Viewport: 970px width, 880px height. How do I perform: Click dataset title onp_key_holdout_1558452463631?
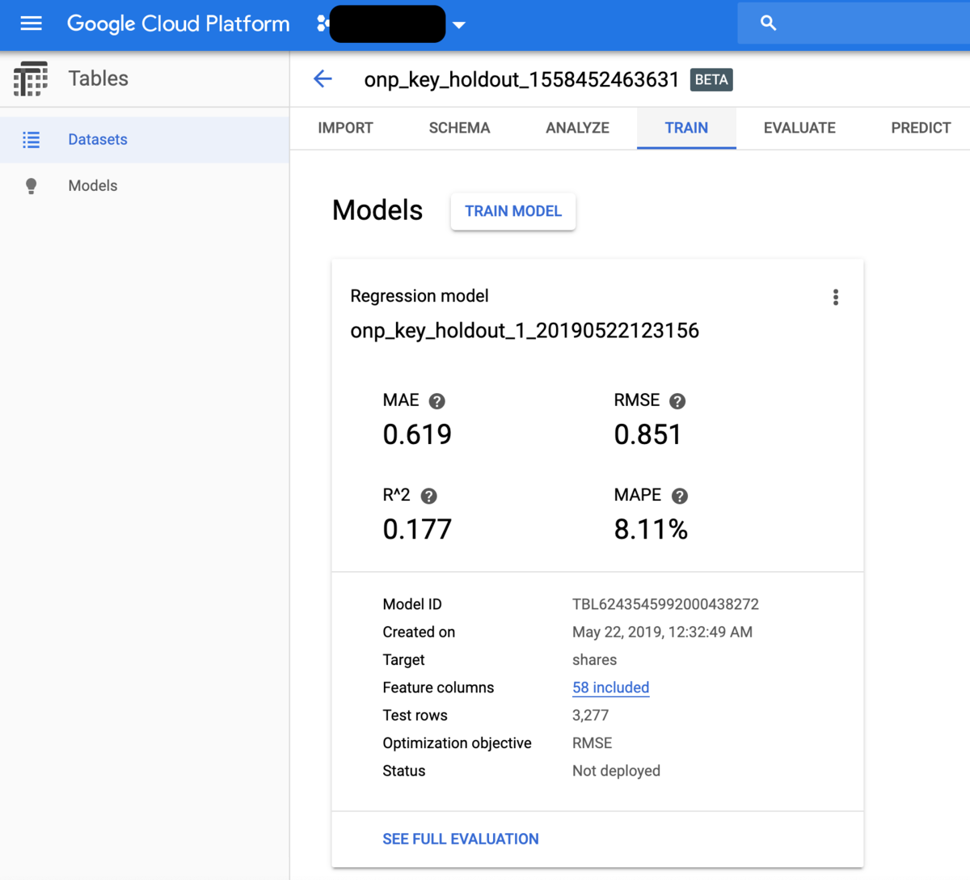point(521,79)
